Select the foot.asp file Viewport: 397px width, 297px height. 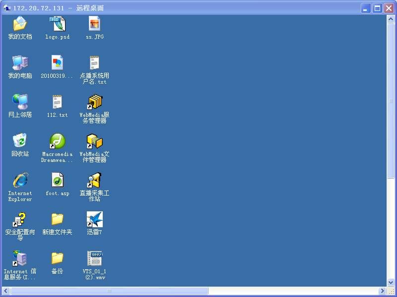(57, 180)
